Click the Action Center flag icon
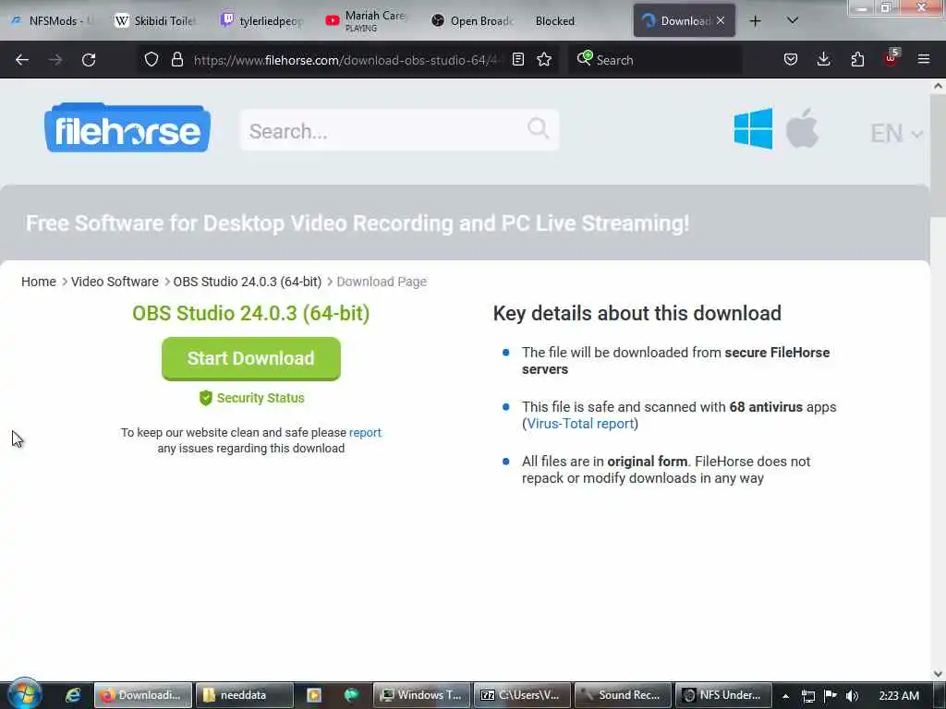The image size is (946, 709). pyautogui.click(x=831, y=695)
